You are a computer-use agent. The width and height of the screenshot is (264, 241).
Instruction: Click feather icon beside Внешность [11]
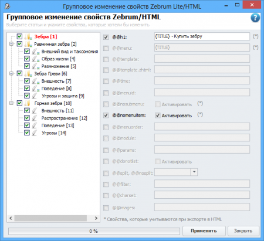point(35,111)
